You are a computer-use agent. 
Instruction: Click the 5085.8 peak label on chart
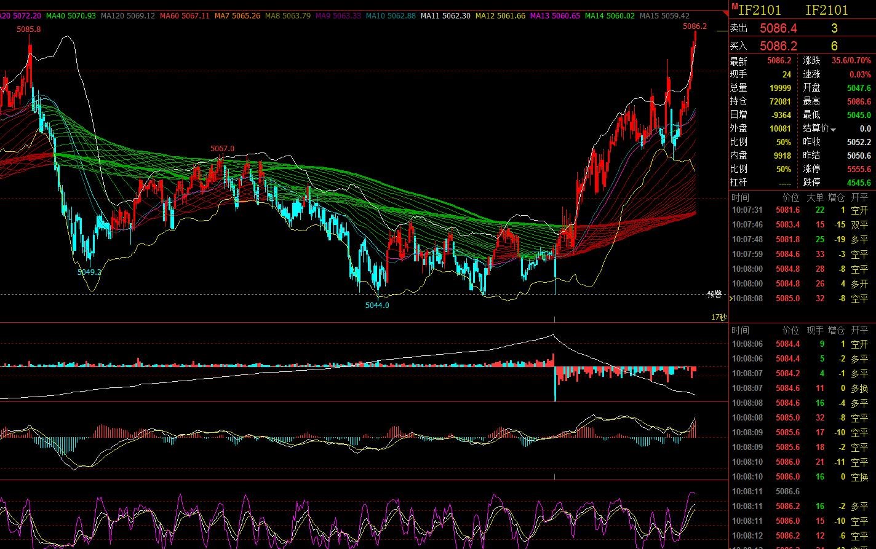tap(29, 29)
